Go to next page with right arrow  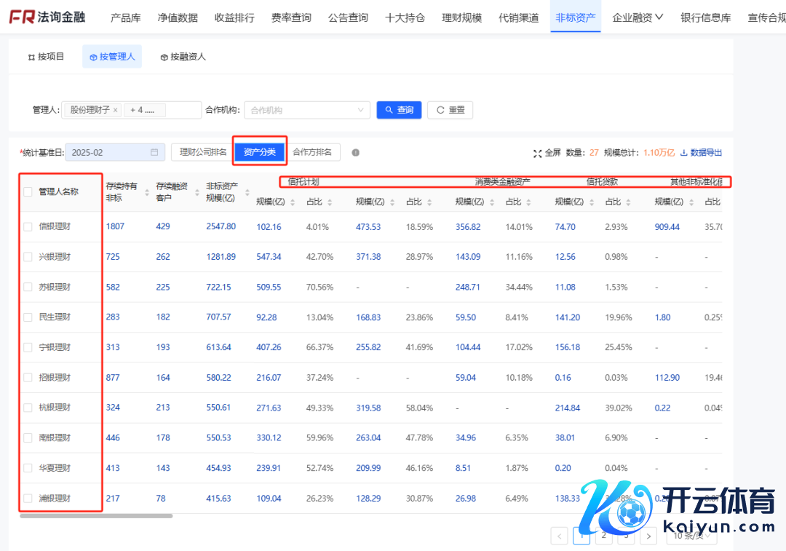[x=648, y=536]
